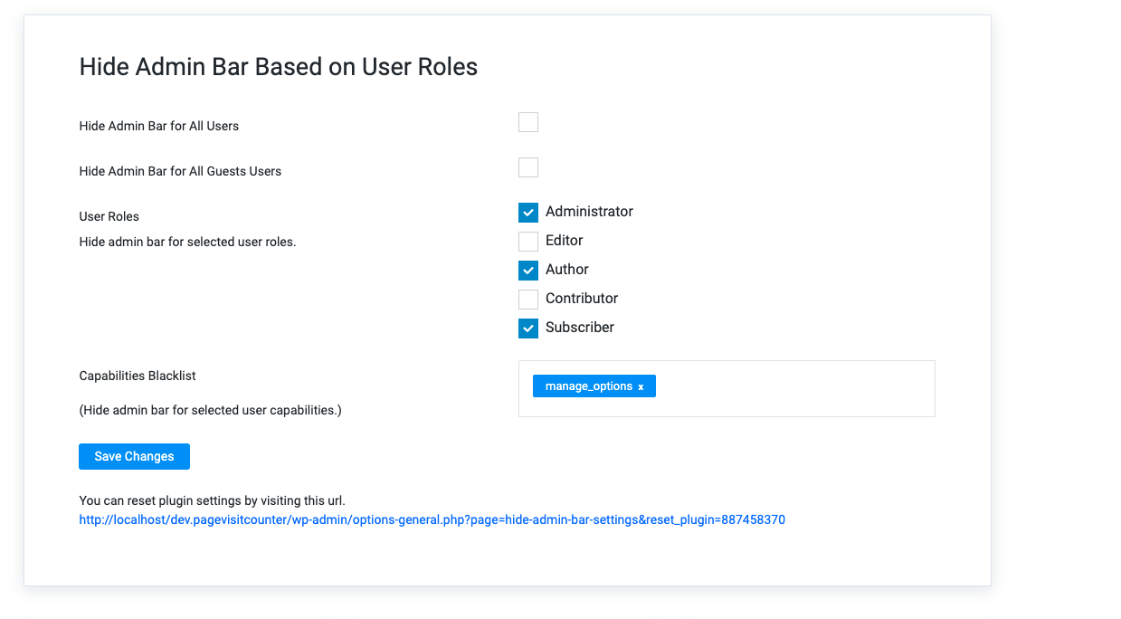Viewport: 1121px width, 619px height.
Task: Uncheck the Administrator role checkbox
Action: point(528,212)
